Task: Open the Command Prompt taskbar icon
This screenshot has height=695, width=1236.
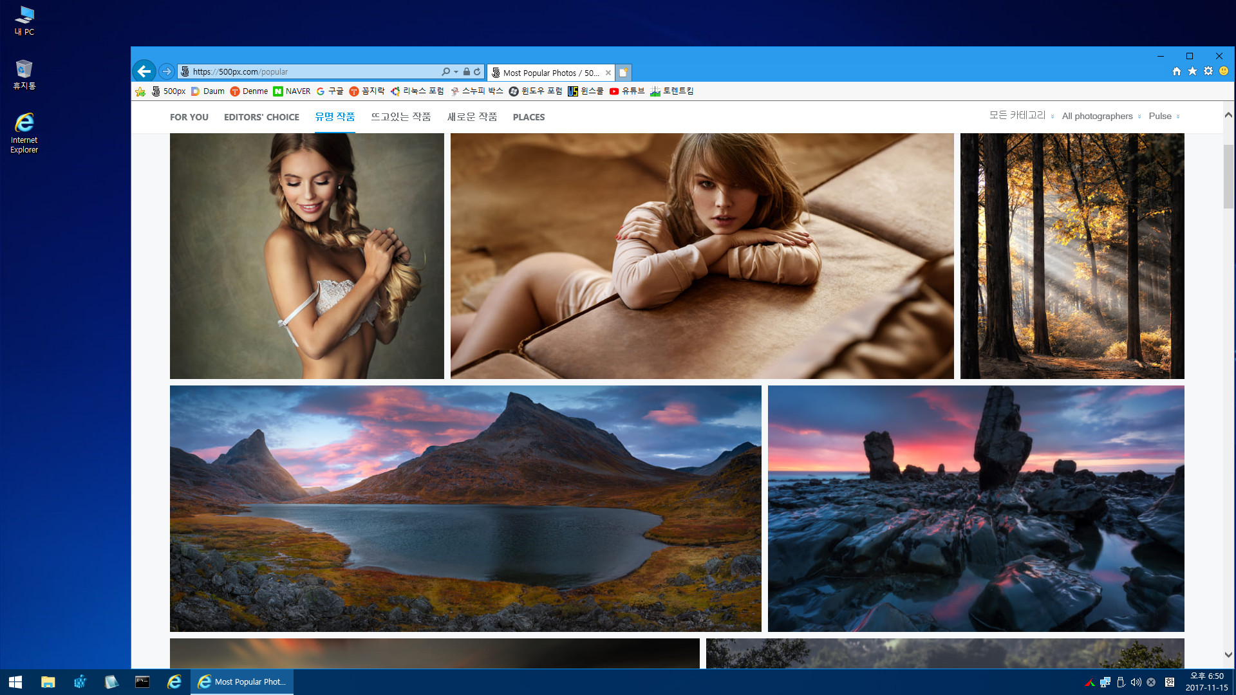Action: (x=142, y=681)
